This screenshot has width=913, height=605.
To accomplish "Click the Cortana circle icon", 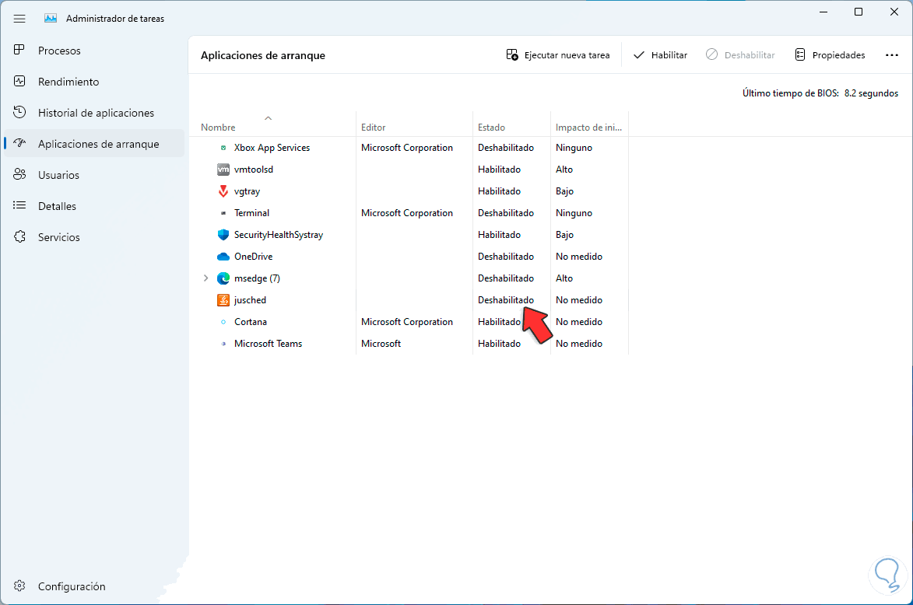I will [x=223, y=322].
